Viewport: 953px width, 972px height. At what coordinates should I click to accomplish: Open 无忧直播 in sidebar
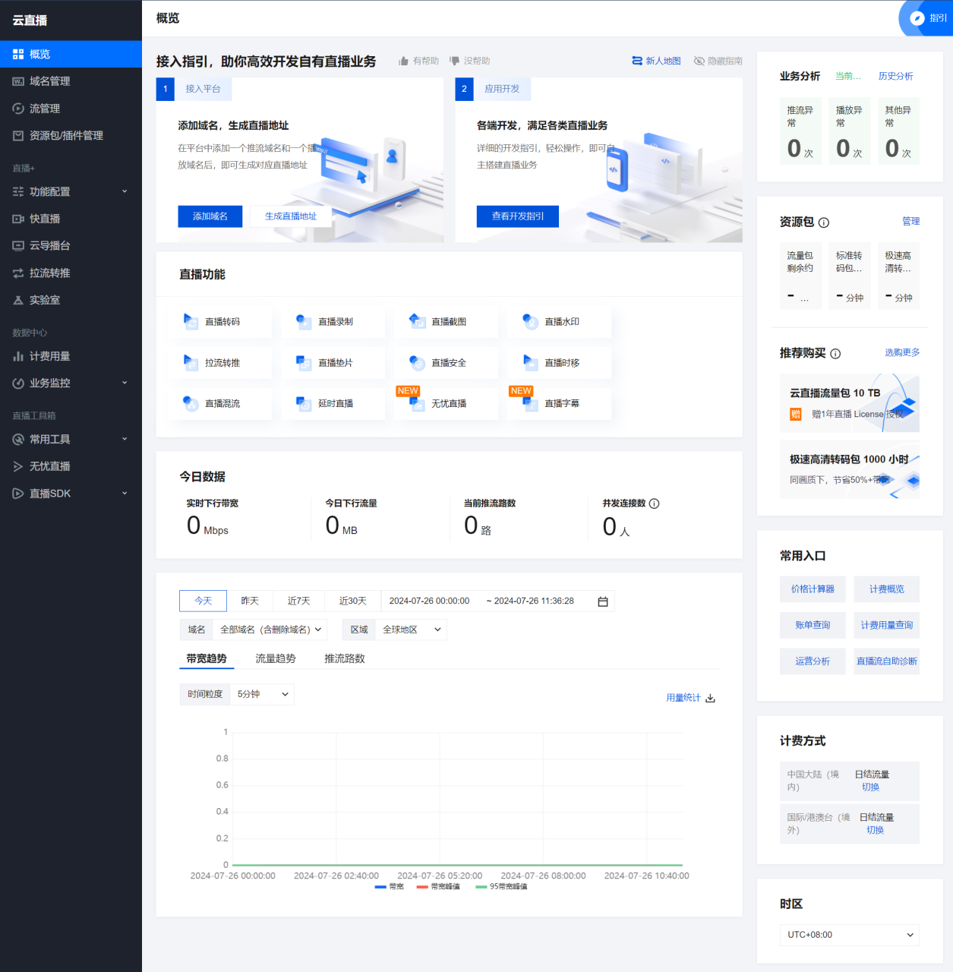pos(71,466)
